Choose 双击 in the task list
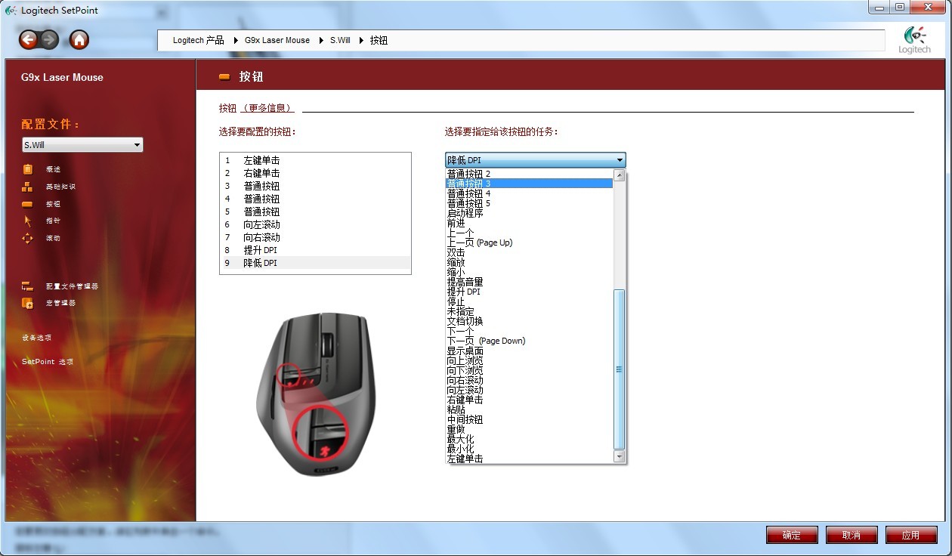 click(530, 252)
